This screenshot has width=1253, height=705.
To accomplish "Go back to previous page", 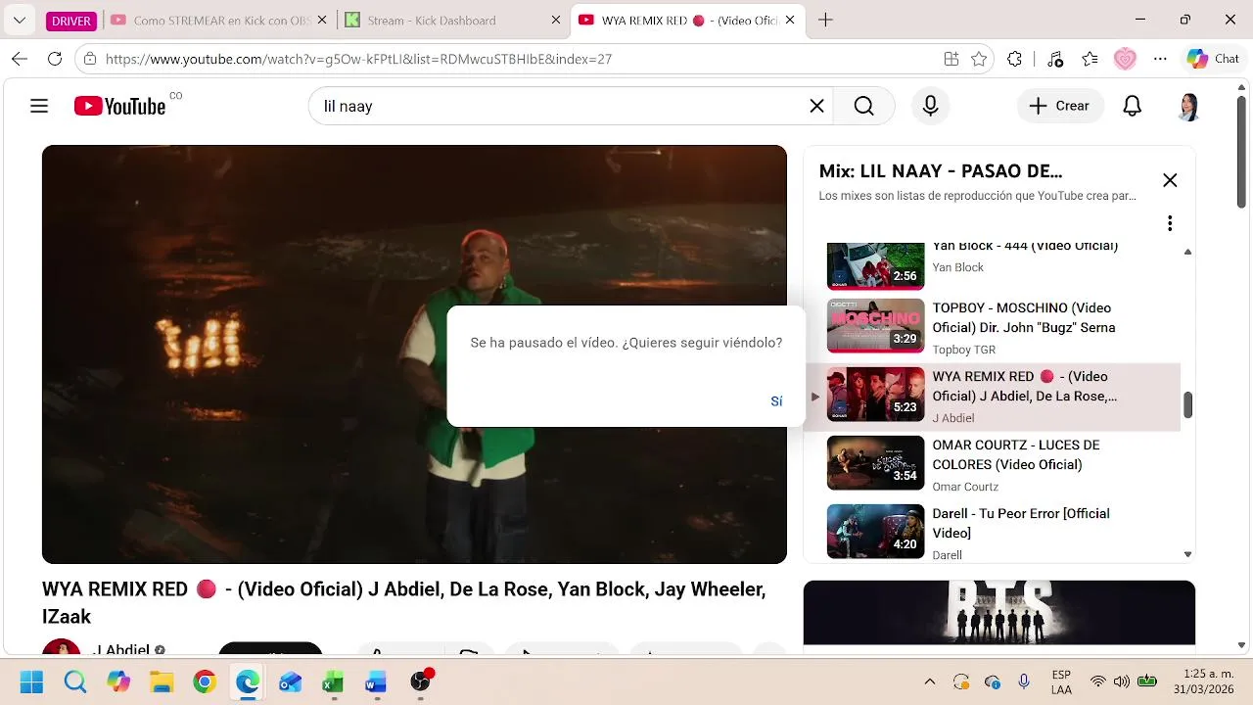I will click(20, 59).
